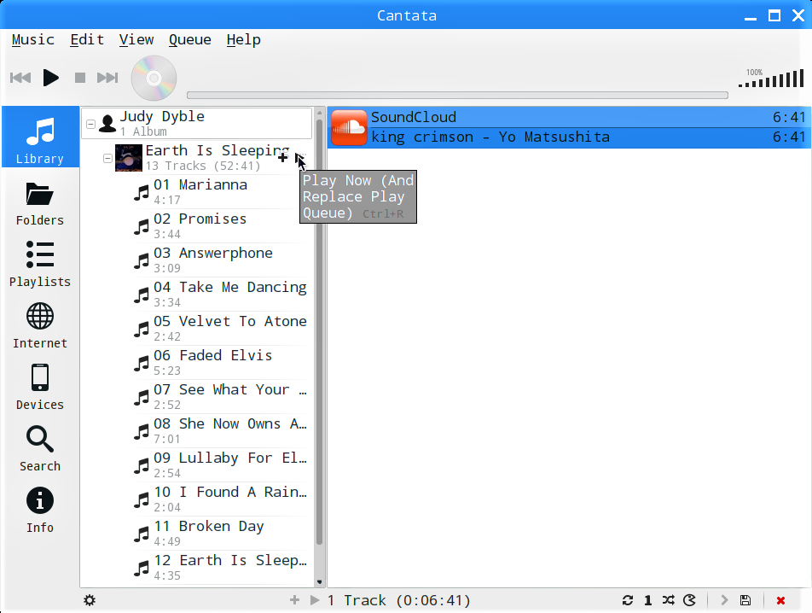Toggle consume mode in status bar
Viewport: 812px width, 613px height.
tap(689, 600)
